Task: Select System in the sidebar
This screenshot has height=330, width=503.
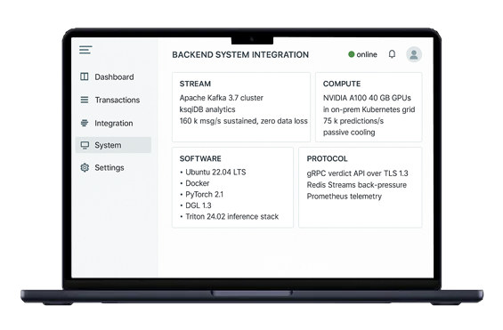Action: pos(113,145)
